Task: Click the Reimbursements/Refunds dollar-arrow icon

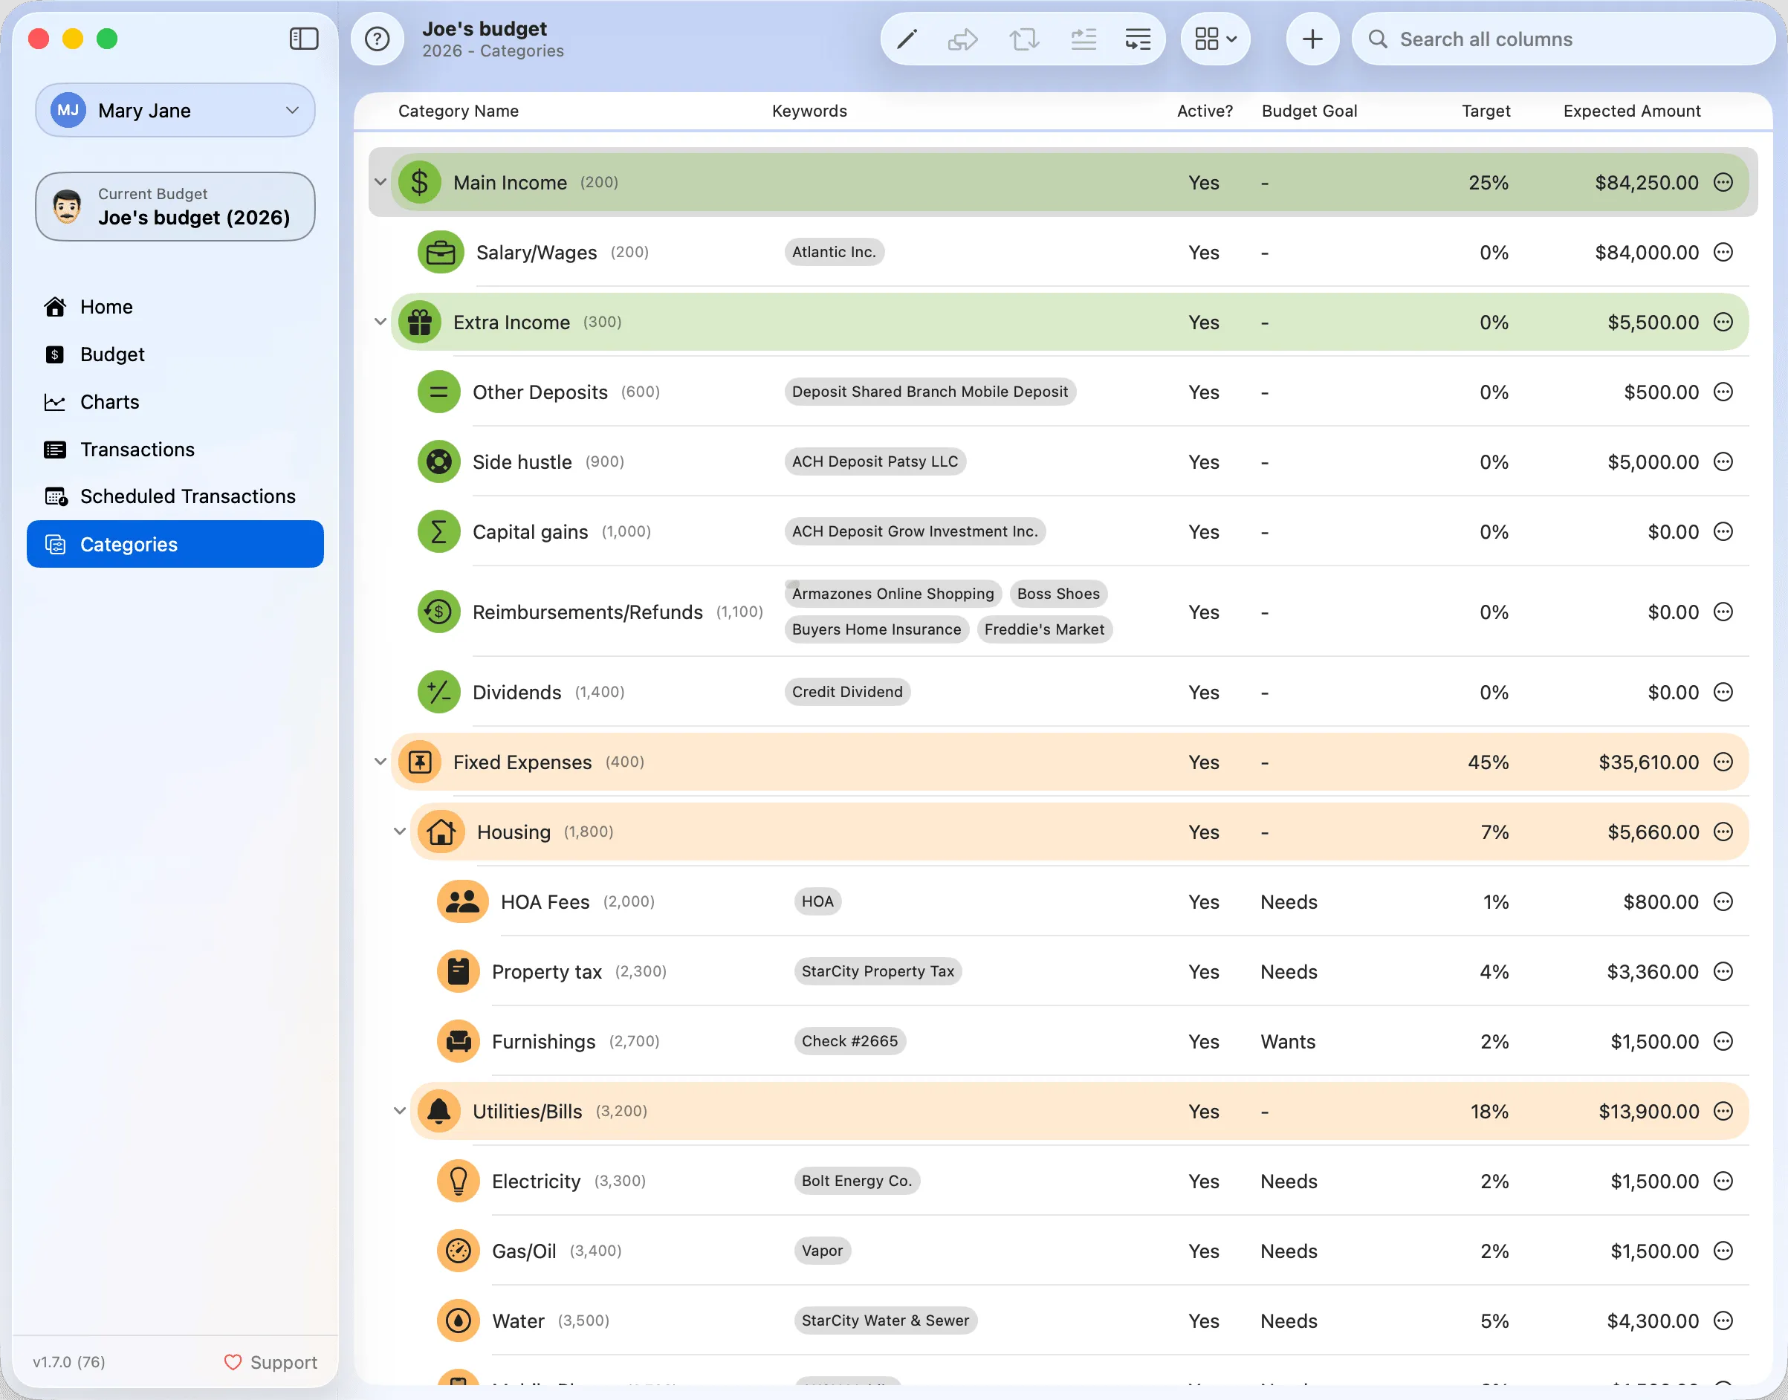Action: [x=438, y=612]
